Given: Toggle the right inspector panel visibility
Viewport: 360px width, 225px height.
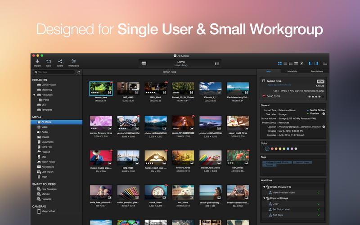Looking at the screenshot, I should (x=317, y=63).
